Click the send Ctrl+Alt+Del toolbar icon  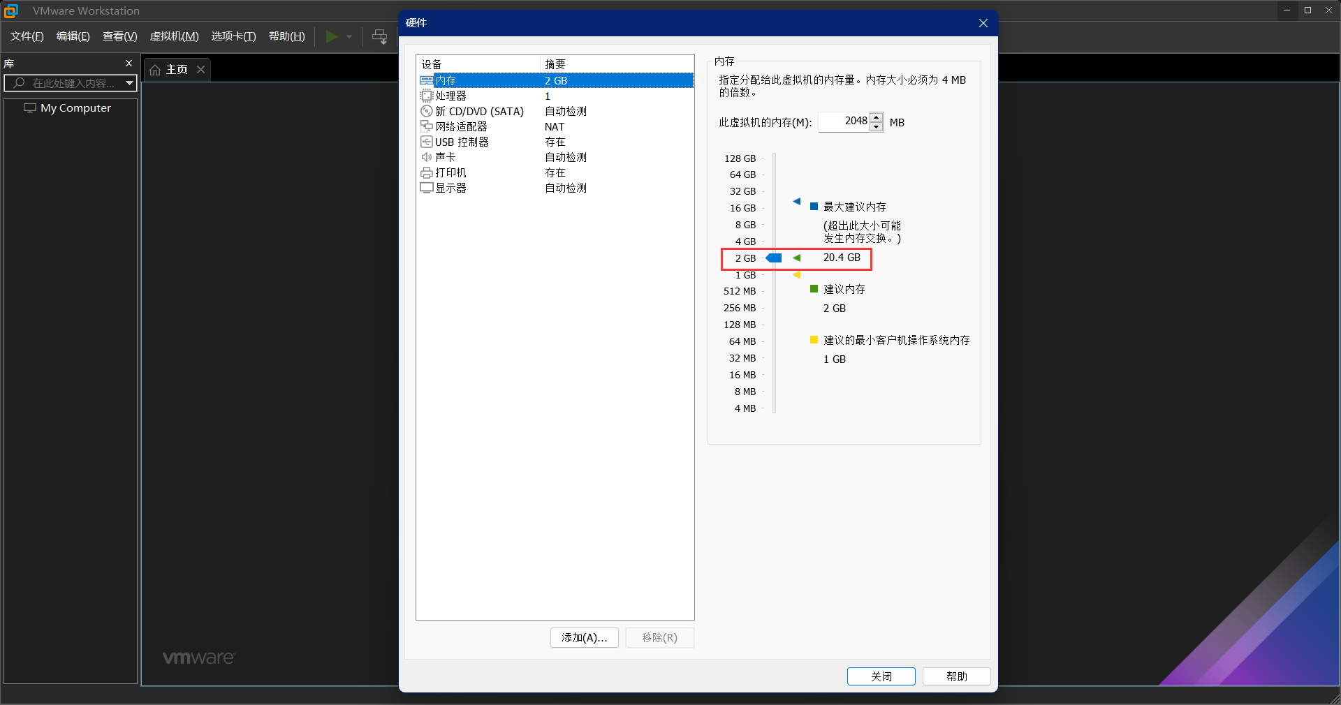[379, 36]
